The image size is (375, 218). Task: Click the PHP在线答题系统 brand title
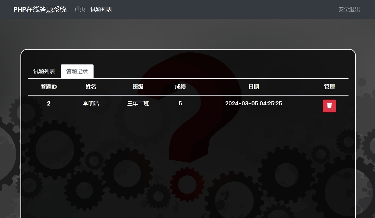(x=40, y=9)
